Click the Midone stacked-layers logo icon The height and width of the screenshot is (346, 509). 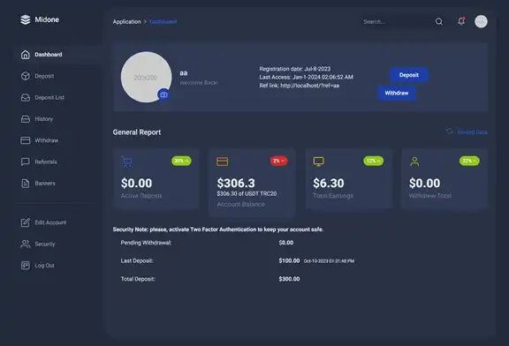[x=26, y=19]
